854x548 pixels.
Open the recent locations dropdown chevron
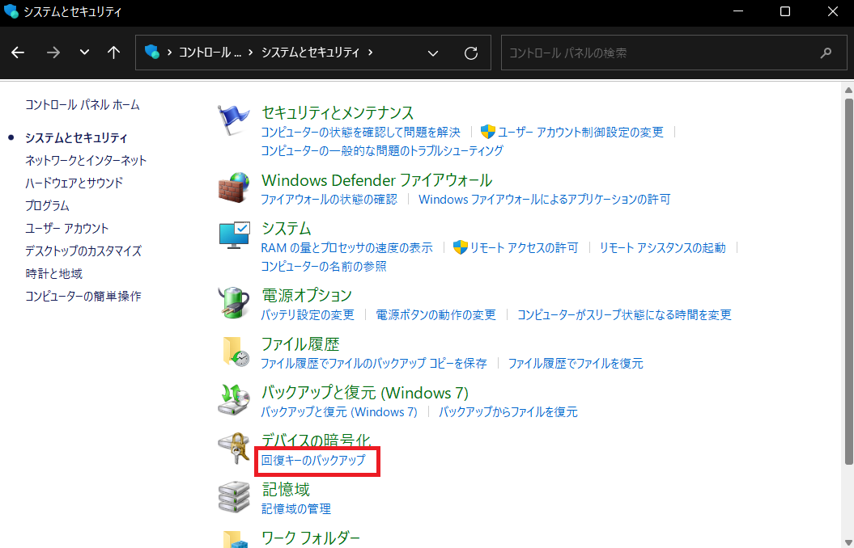(84, 53)
